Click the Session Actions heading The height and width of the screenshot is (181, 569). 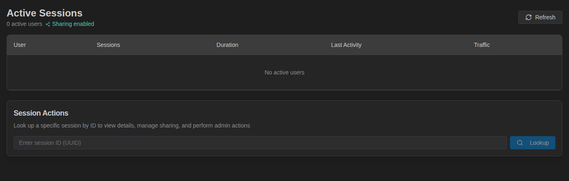[x=41, y=113]
